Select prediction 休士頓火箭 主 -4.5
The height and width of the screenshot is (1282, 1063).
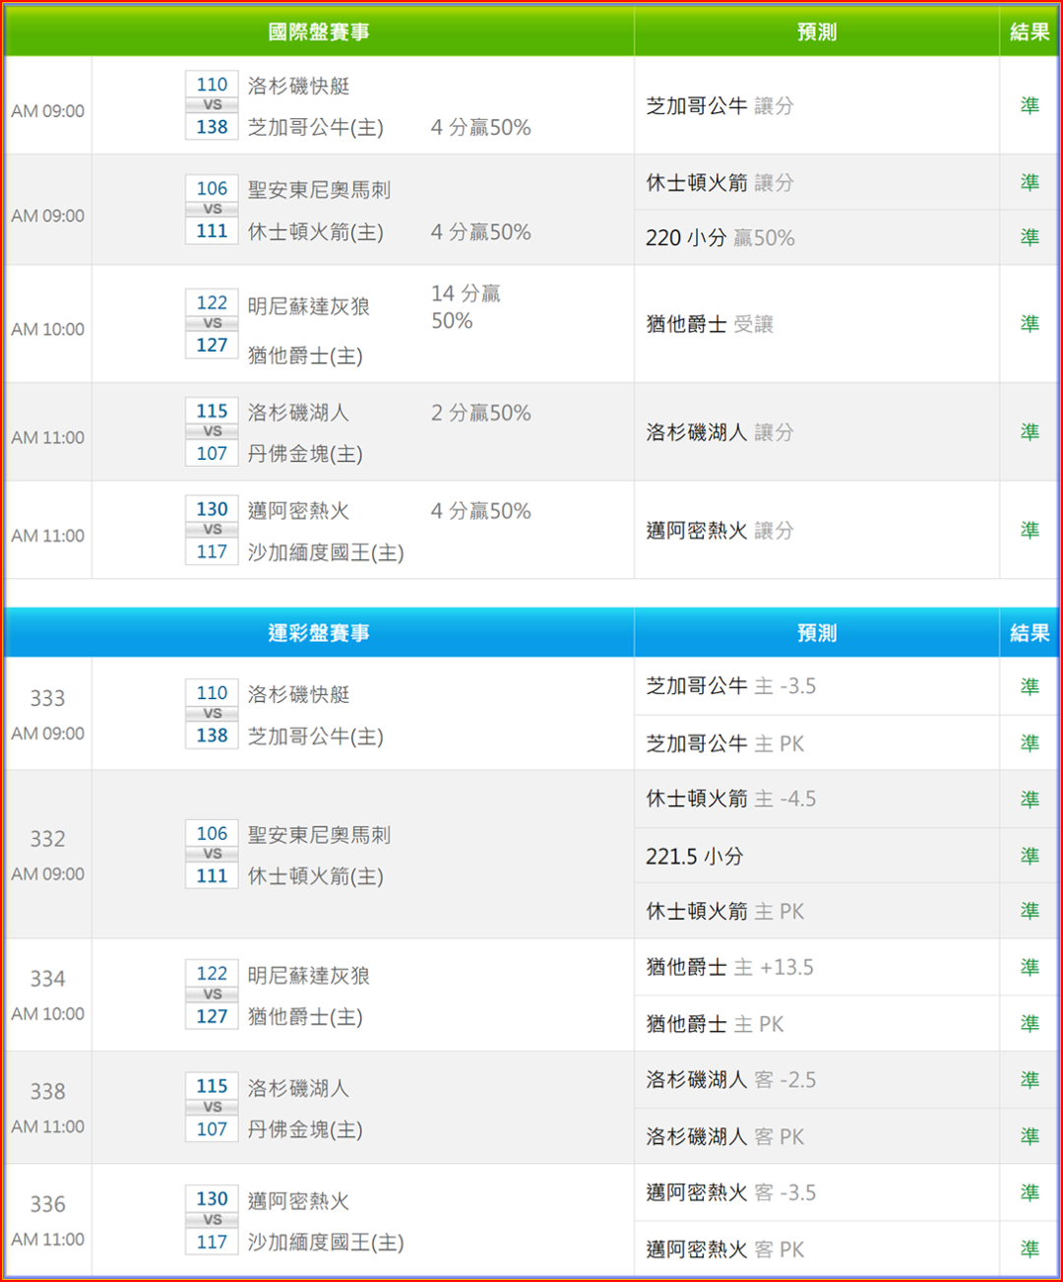click(730, 799)
